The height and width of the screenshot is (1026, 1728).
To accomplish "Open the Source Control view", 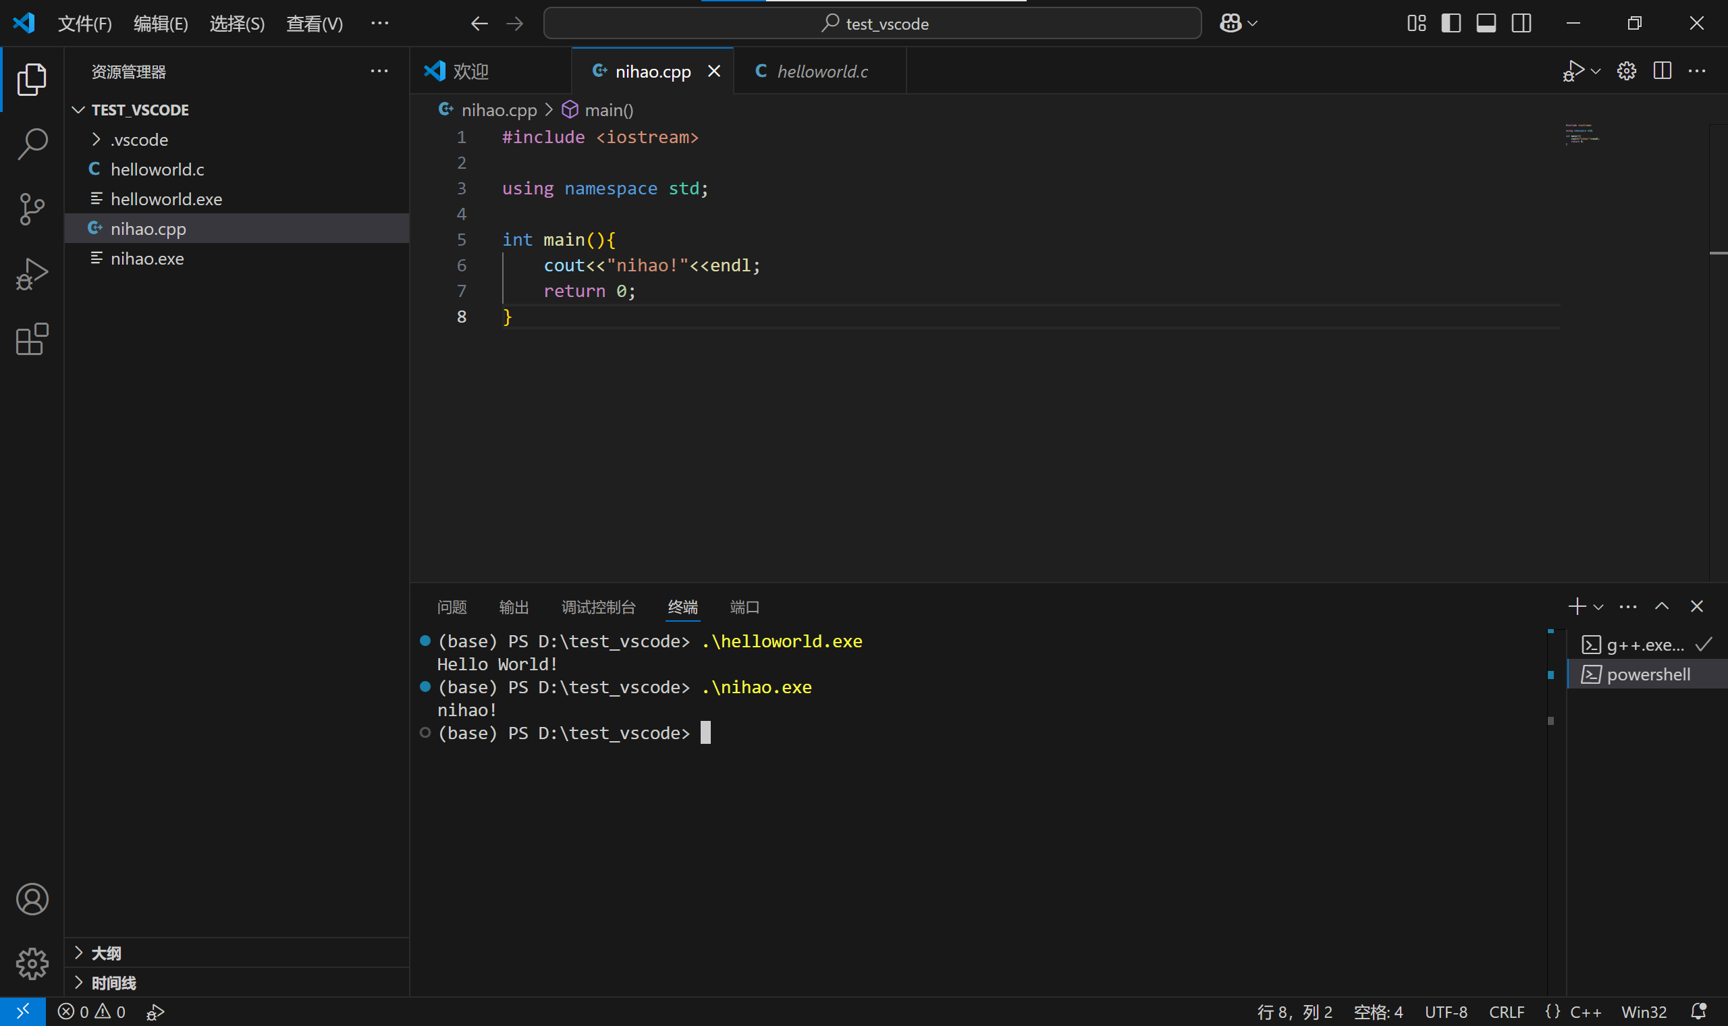I will (32, 209).
